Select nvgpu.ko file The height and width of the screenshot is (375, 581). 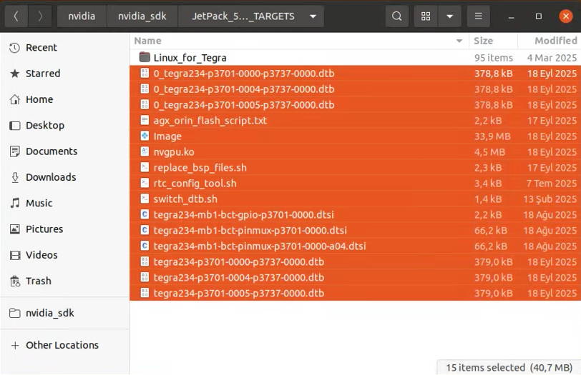(x=356, y=152)
